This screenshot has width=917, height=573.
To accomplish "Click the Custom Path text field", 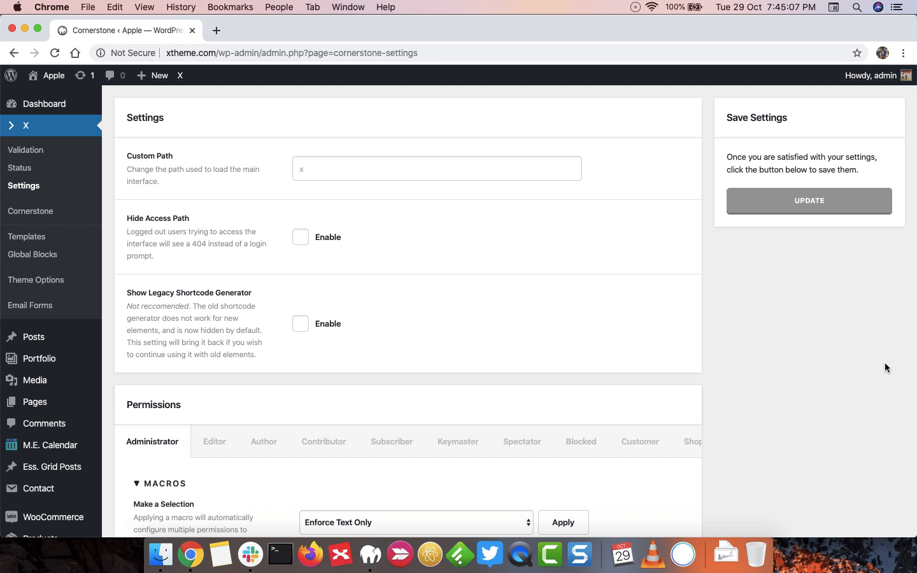I will [x=437, y=168].
